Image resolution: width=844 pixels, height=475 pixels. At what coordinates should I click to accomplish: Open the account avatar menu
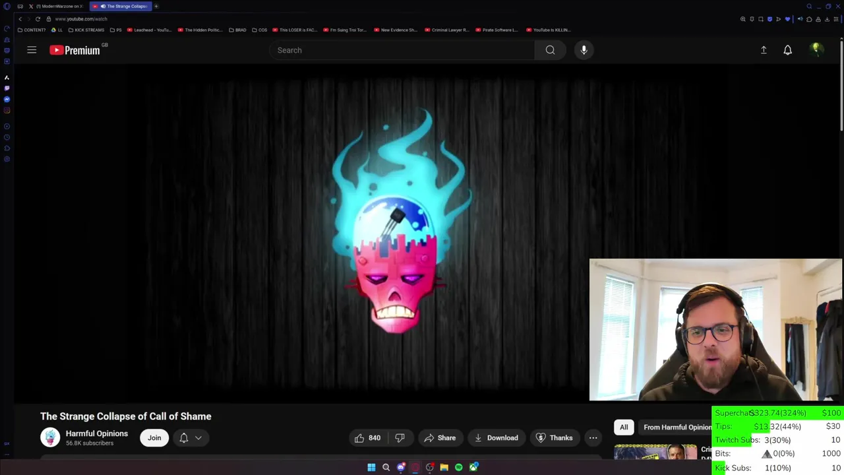pos(816,49)
